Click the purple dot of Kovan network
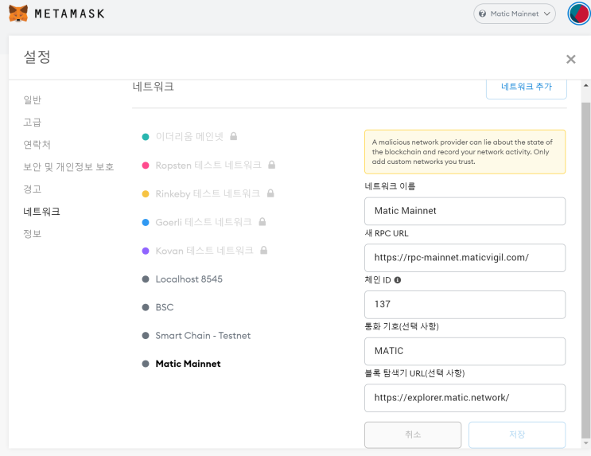 click(x=146, y=251)
